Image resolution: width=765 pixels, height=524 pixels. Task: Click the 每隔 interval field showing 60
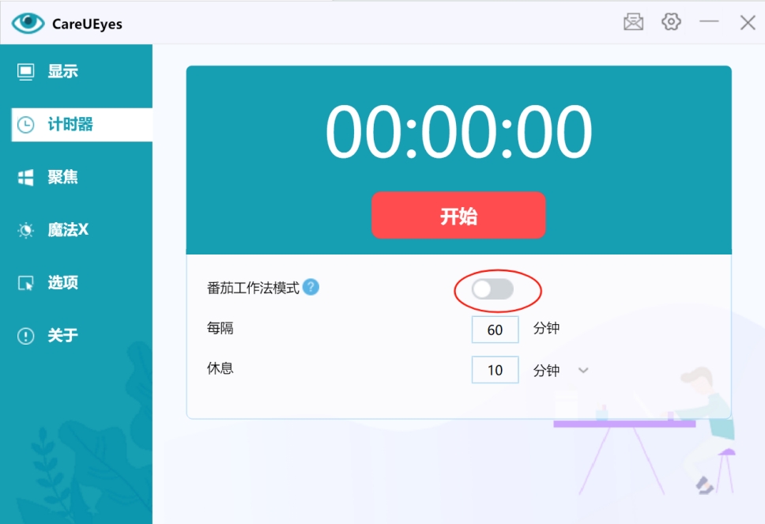click(x=495, y=330)
